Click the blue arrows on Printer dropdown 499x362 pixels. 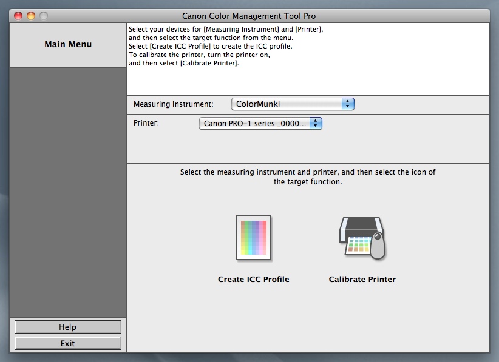pos(316,124)
